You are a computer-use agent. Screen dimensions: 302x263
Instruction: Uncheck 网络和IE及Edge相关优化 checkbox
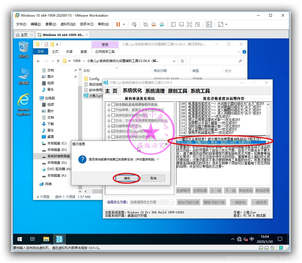tap(113, 131)
